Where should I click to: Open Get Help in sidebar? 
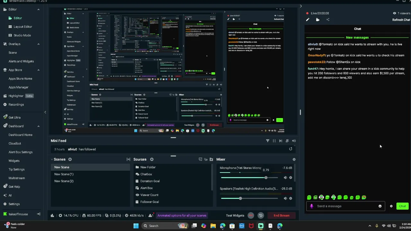14,187
